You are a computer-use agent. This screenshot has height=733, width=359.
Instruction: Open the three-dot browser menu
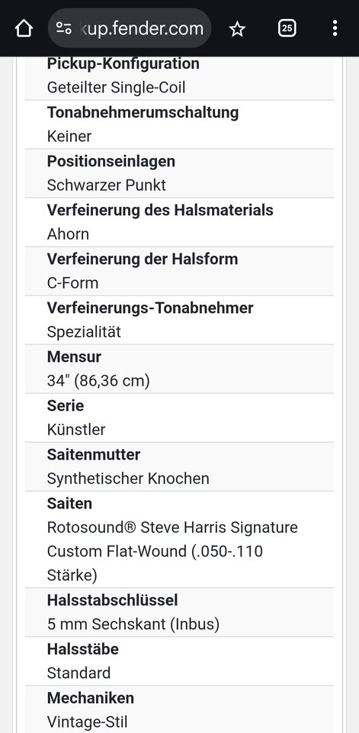pos(335,28)
